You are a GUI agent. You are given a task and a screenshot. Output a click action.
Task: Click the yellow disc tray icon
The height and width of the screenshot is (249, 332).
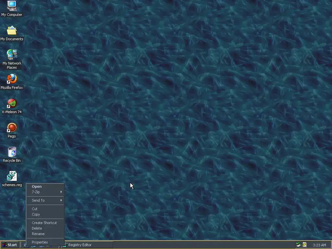point(304,245)
